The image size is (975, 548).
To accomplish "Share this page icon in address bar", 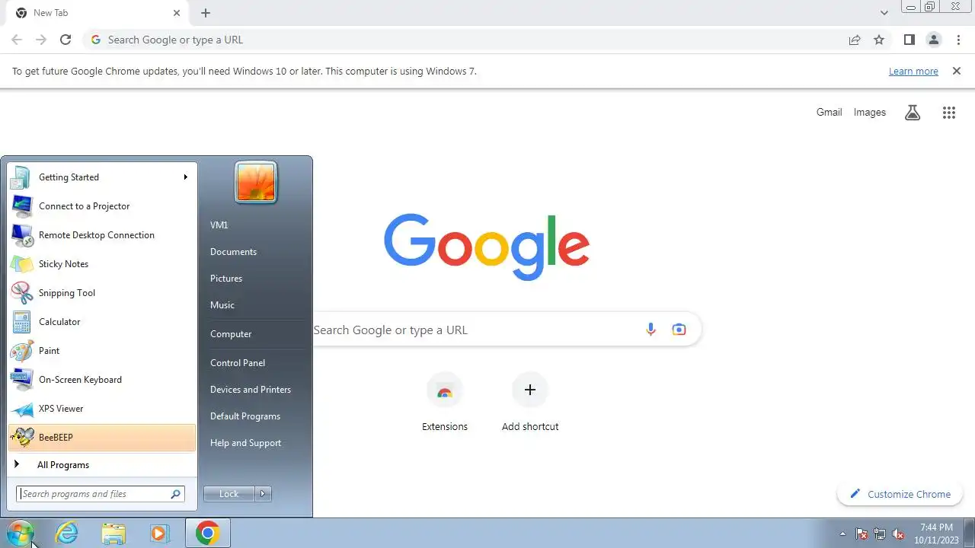I will [855, 40].
